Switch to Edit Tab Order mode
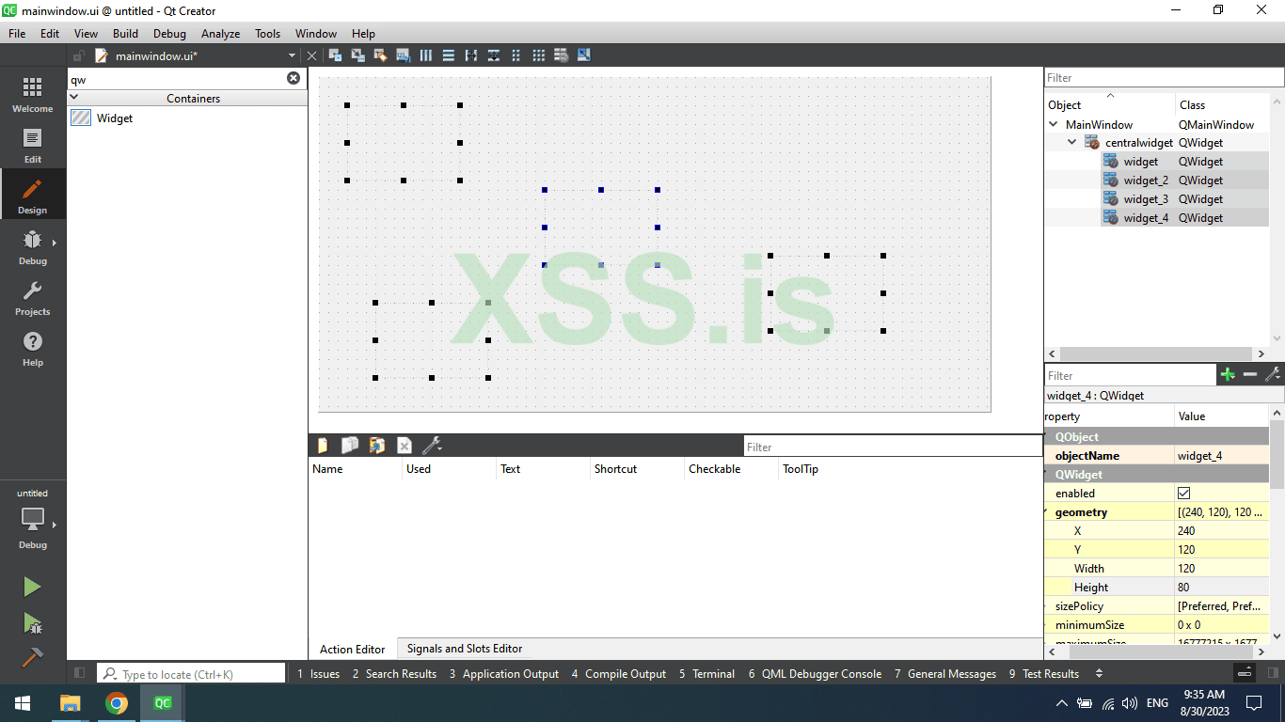This screenshot has width=1285, height=722. (403, 55)
